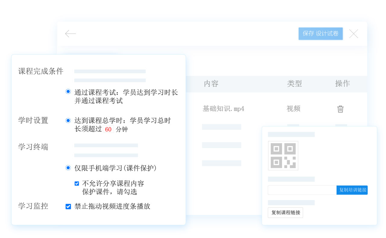Click the 操作 column header

click(x=342, y=84)
